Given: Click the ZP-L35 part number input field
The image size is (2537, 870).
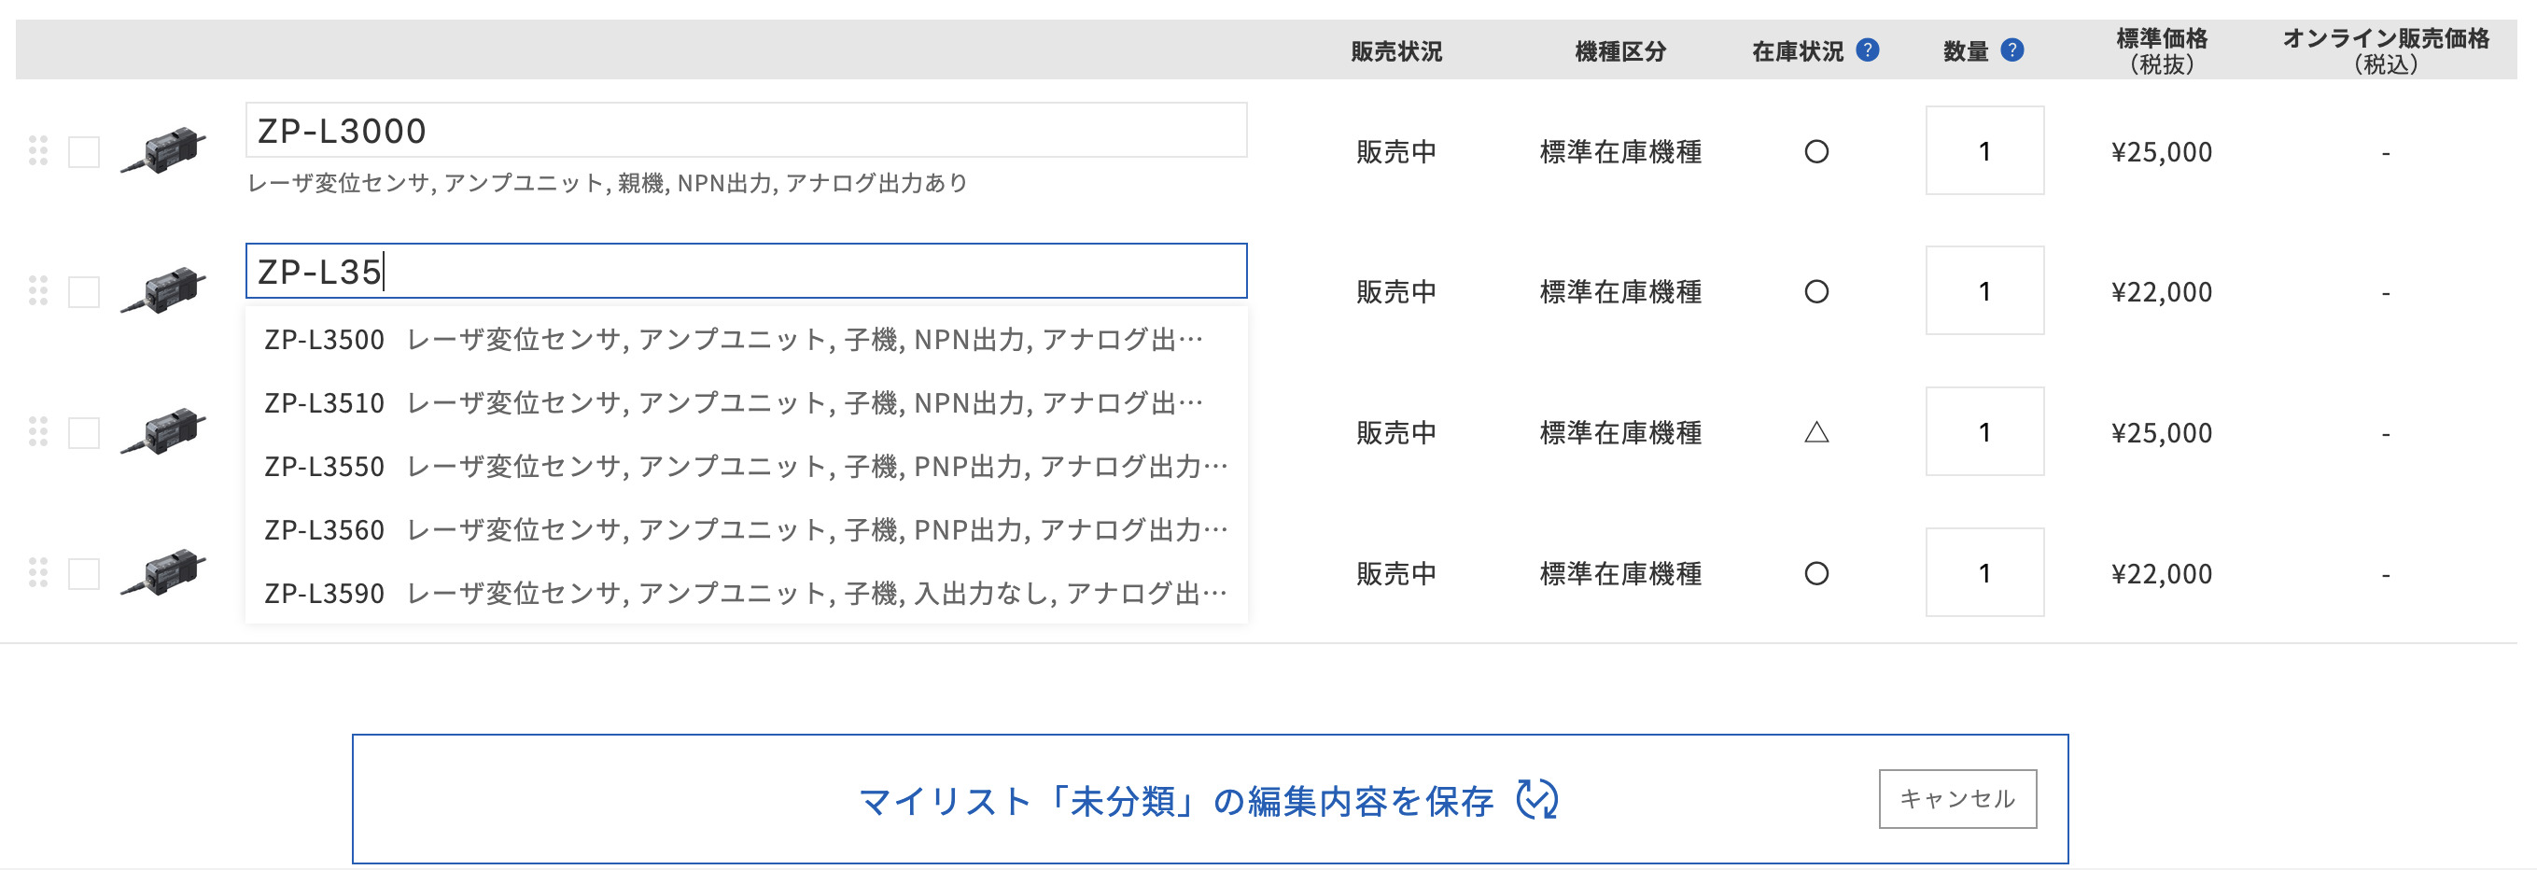Looking at the screenshot, I should tap(747, 274).
